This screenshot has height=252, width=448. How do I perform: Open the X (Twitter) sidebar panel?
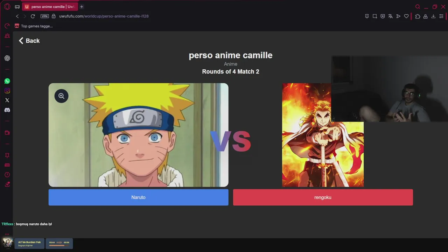(x=7, y=100)
